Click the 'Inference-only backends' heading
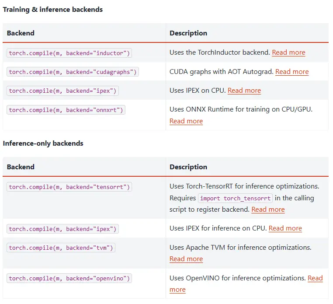Viewport: 333px width, 304px height. [x=43, y=143]
